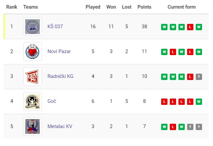The image size is (213, 146).
Task: Click Novi Pazar's first green W badge
Action: click(x=164, y=52)
